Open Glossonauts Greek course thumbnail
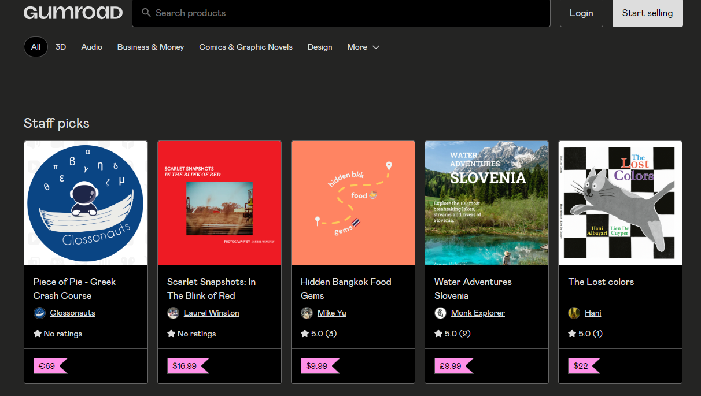701x396 pixels. (86, 203)
